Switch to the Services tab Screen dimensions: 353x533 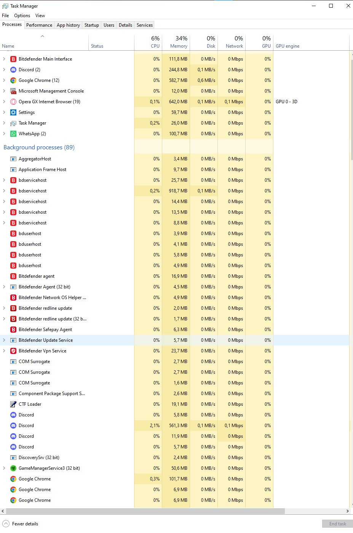point(145,25)
